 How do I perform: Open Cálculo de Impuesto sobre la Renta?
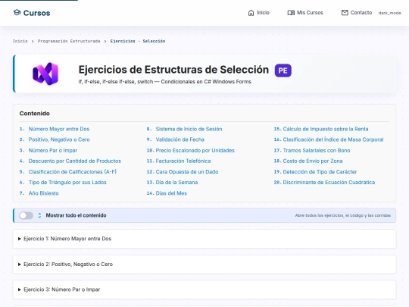point(326,129)
